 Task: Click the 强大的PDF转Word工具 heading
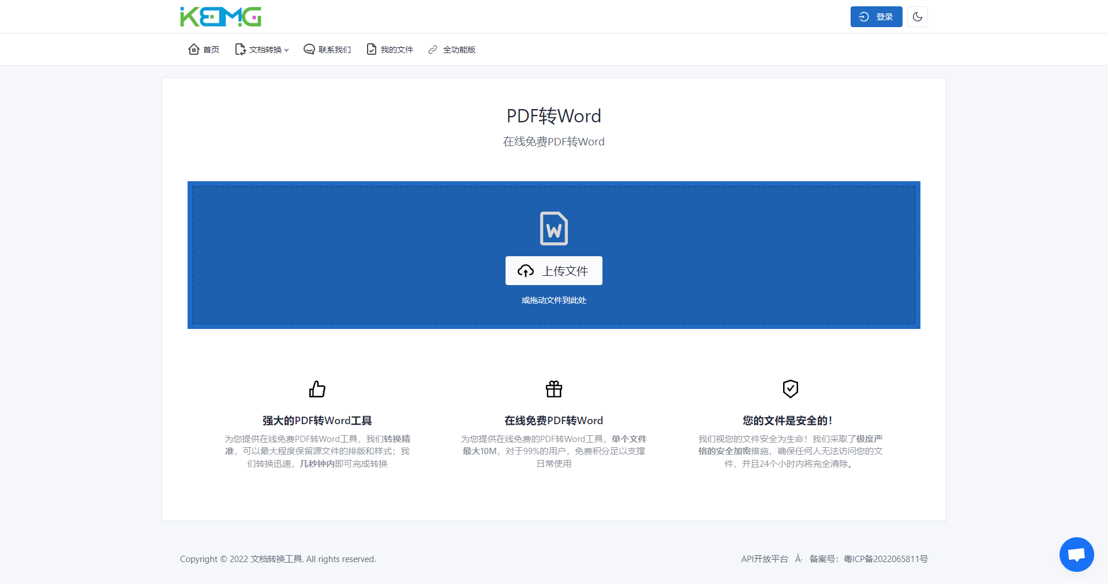coord(317,421)
